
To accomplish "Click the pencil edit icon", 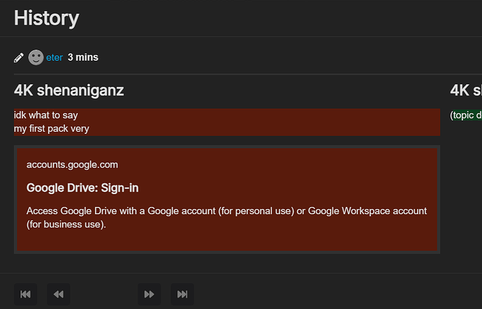I will [x=19, y=58].
